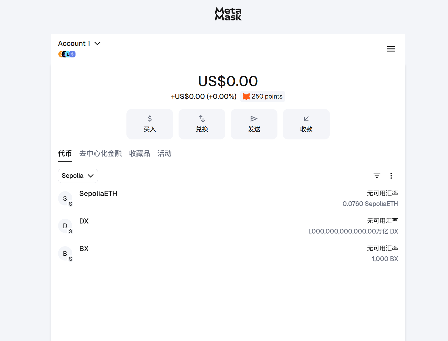Click the MetaMask logo at top
The width and height of the screenshot is (448, 341).
[228, 14]
